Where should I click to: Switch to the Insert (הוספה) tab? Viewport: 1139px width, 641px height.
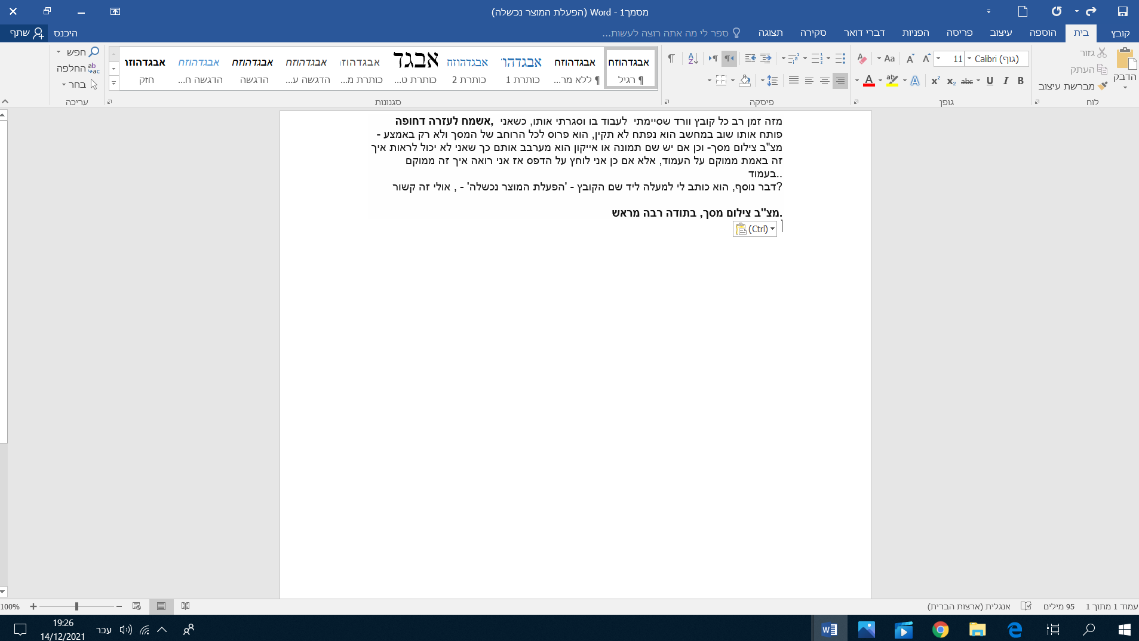click(1043, 33)
